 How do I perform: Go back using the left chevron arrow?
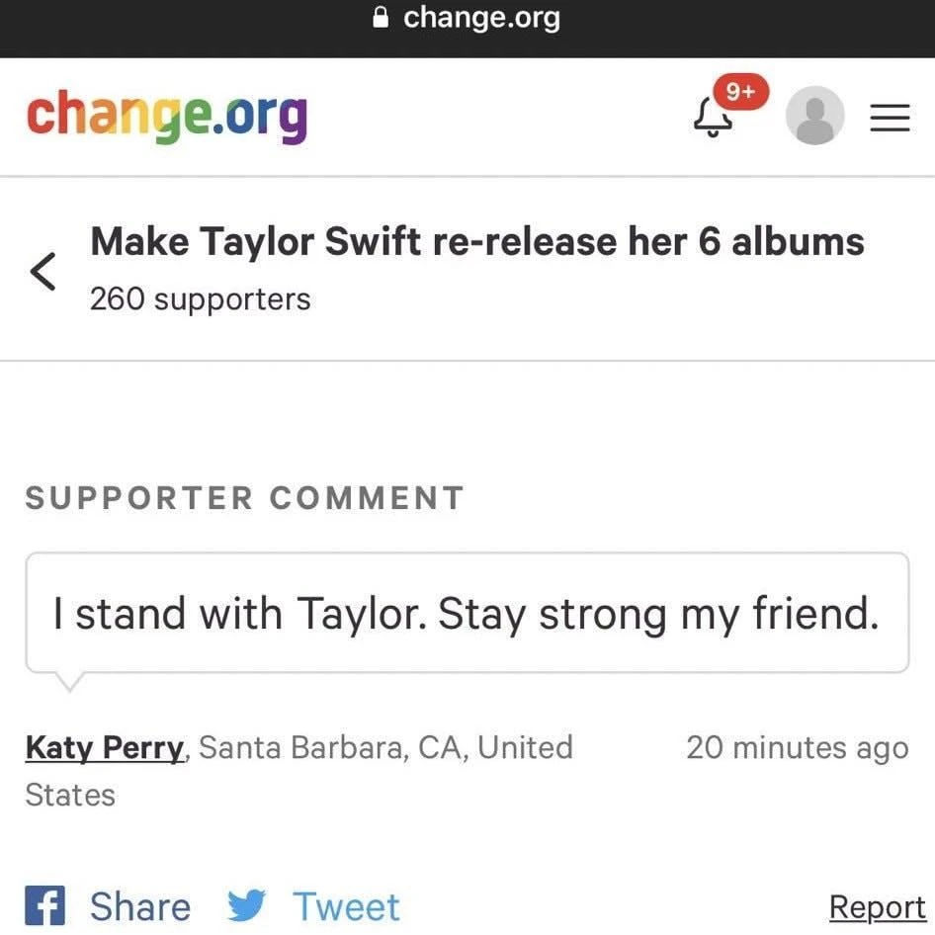click(x=42, y=271)
